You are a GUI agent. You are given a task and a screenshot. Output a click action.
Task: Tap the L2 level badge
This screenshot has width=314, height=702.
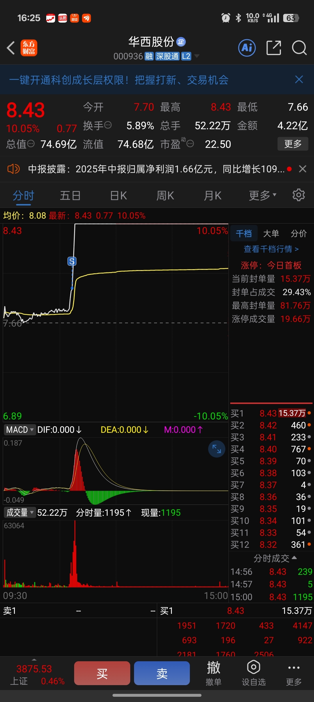186,56
